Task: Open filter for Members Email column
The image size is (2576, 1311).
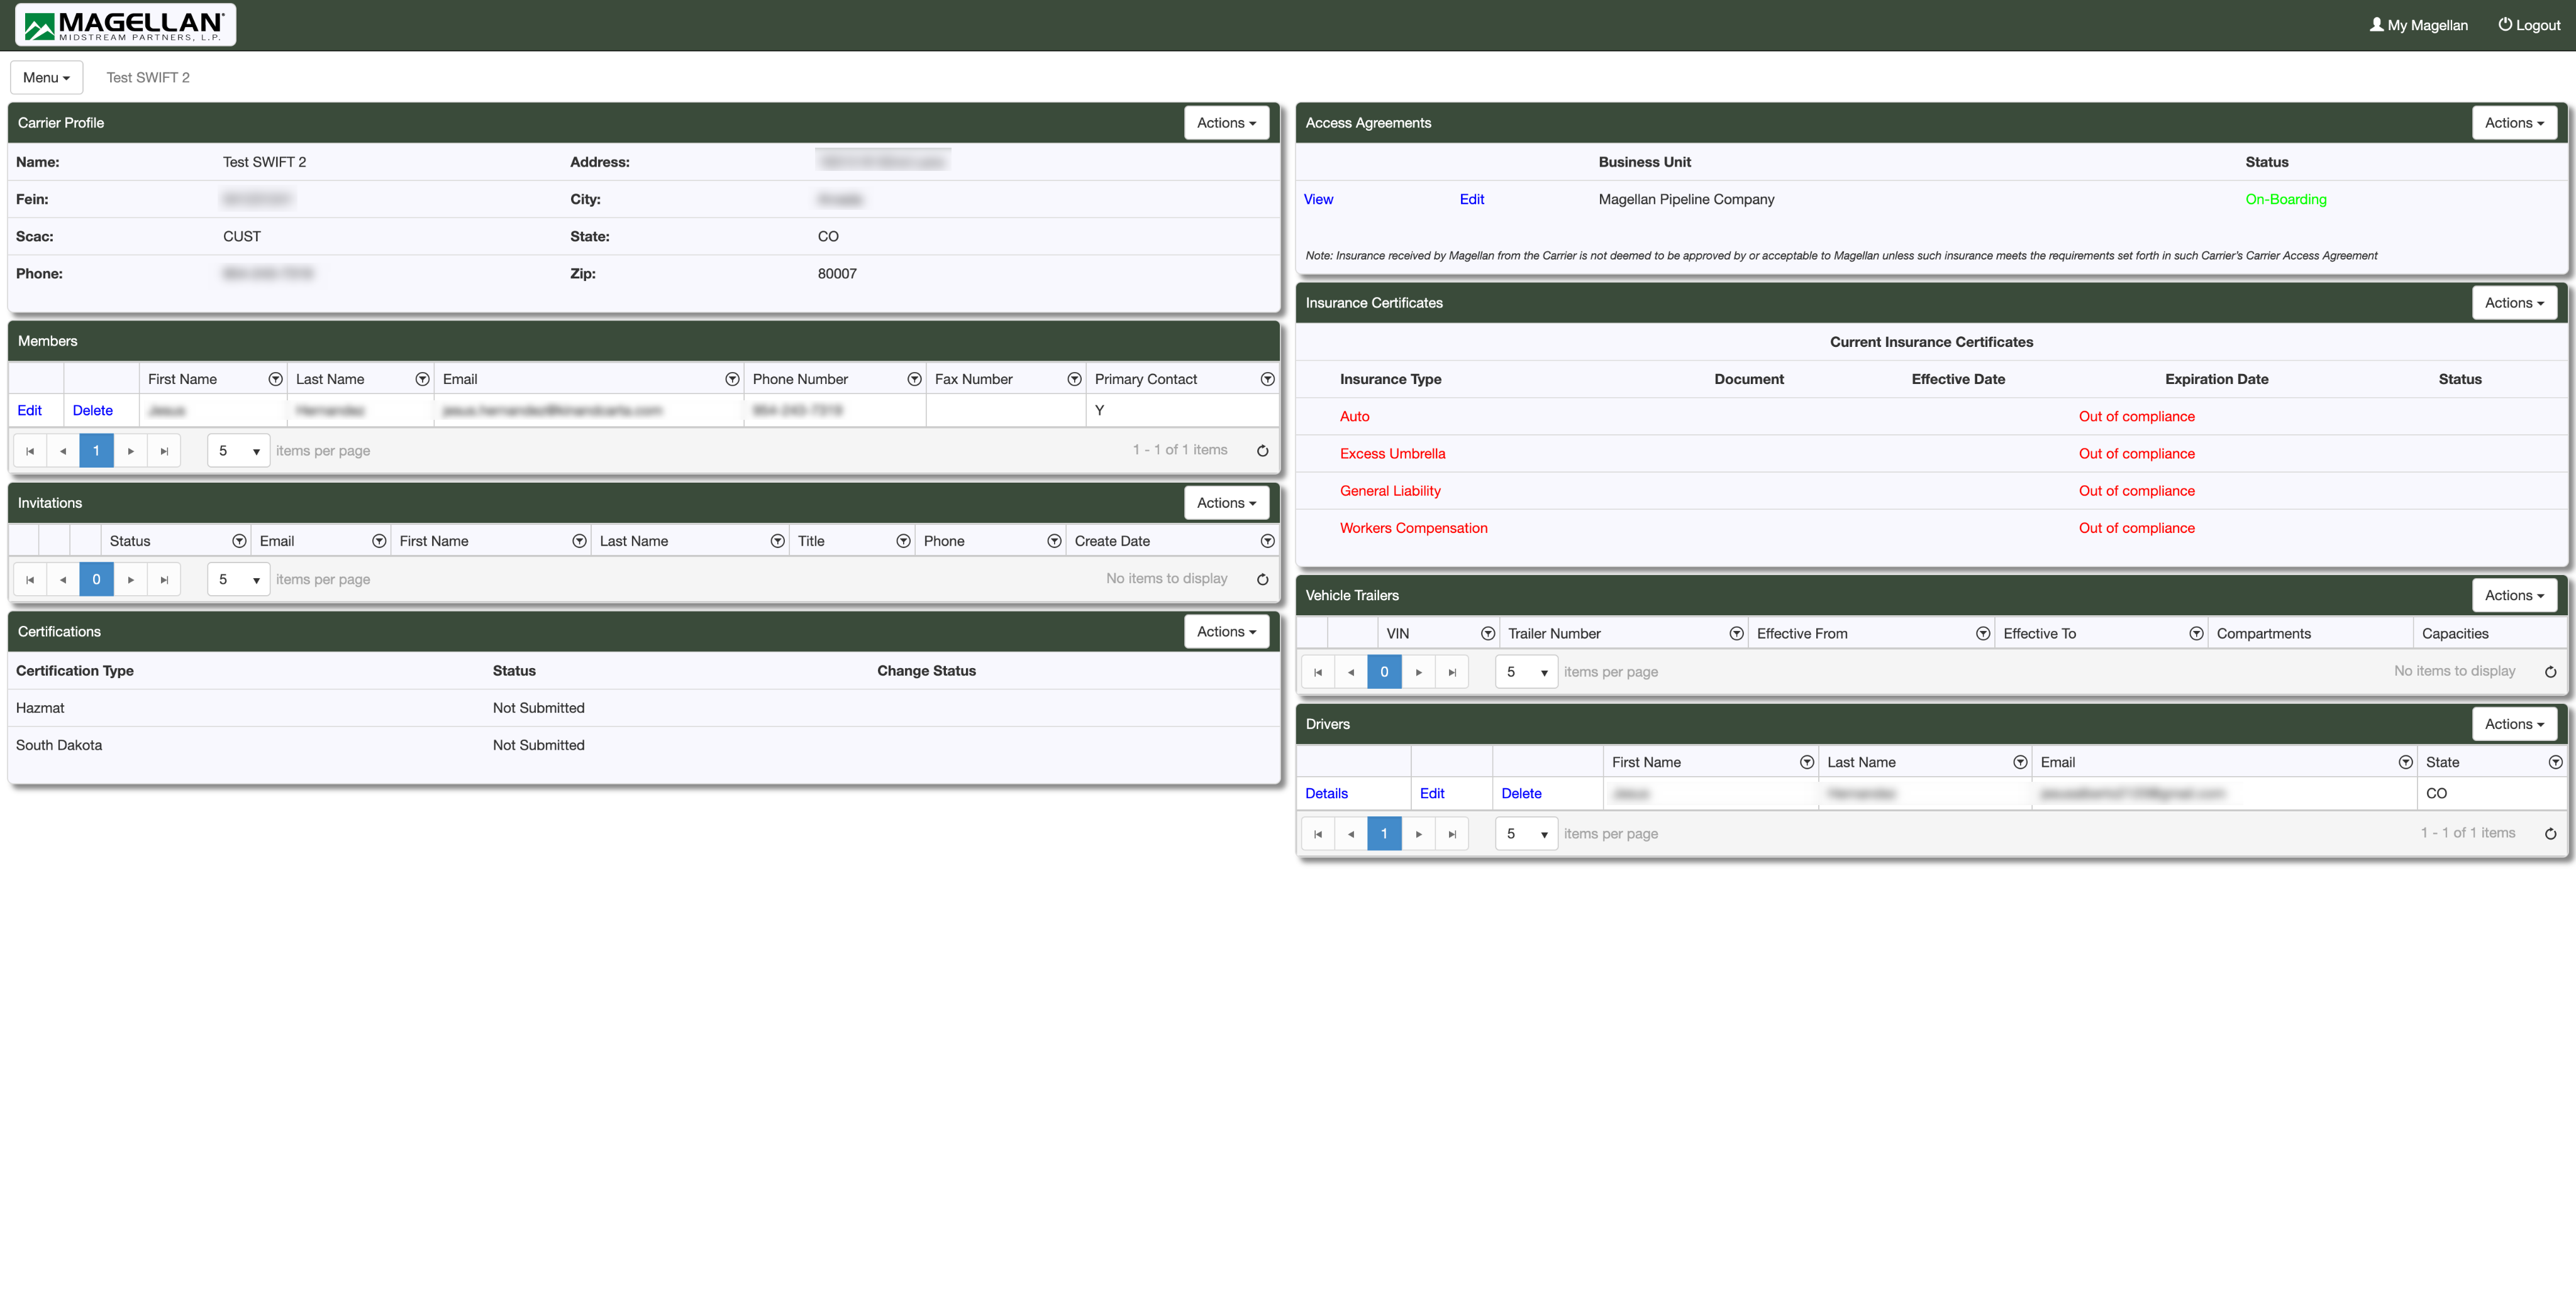Action: pyautogui.click(x=732, y=380)
